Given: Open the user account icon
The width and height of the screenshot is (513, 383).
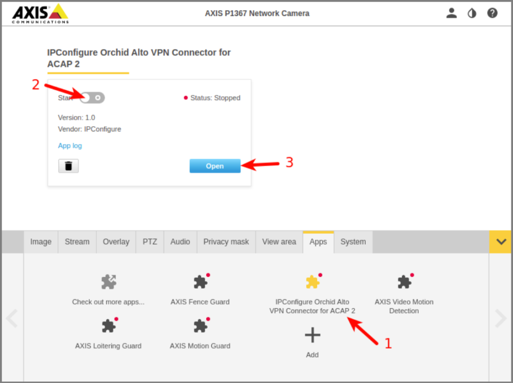Looking at the screenshot, I should coord(451,13).
